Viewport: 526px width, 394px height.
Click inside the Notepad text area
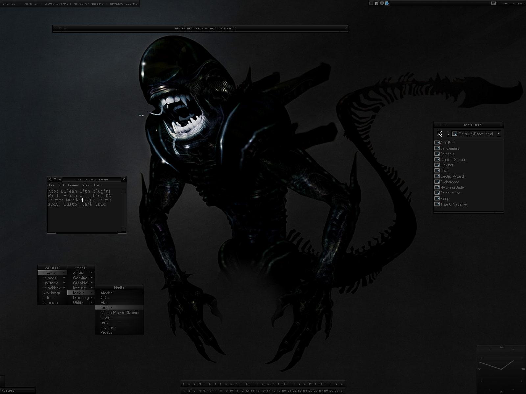tap(84, 210)
